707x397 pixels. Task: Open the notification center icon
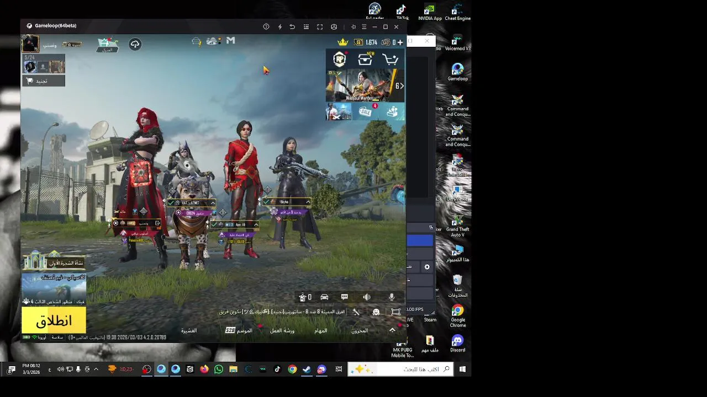[x=12, y=369]
